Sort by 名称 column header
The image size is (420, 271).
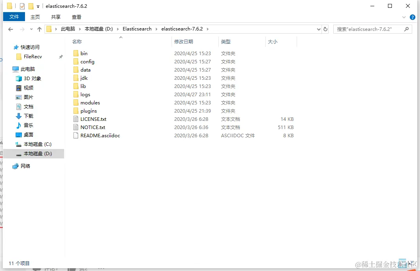tap(77, 42)
